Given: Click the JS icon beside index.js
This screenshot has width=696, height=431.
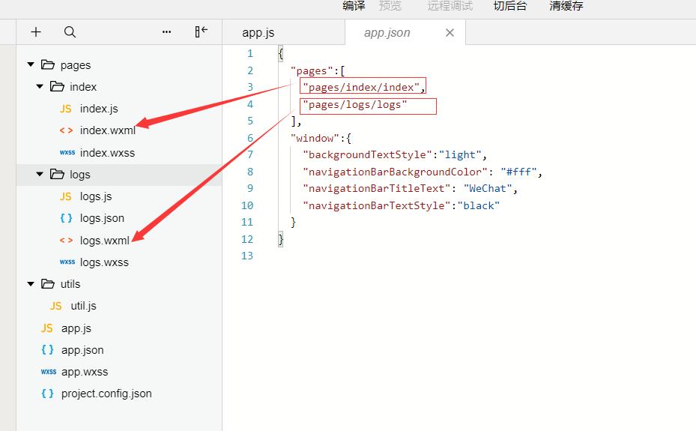Looking at the screenshot, I should [66, 109].
